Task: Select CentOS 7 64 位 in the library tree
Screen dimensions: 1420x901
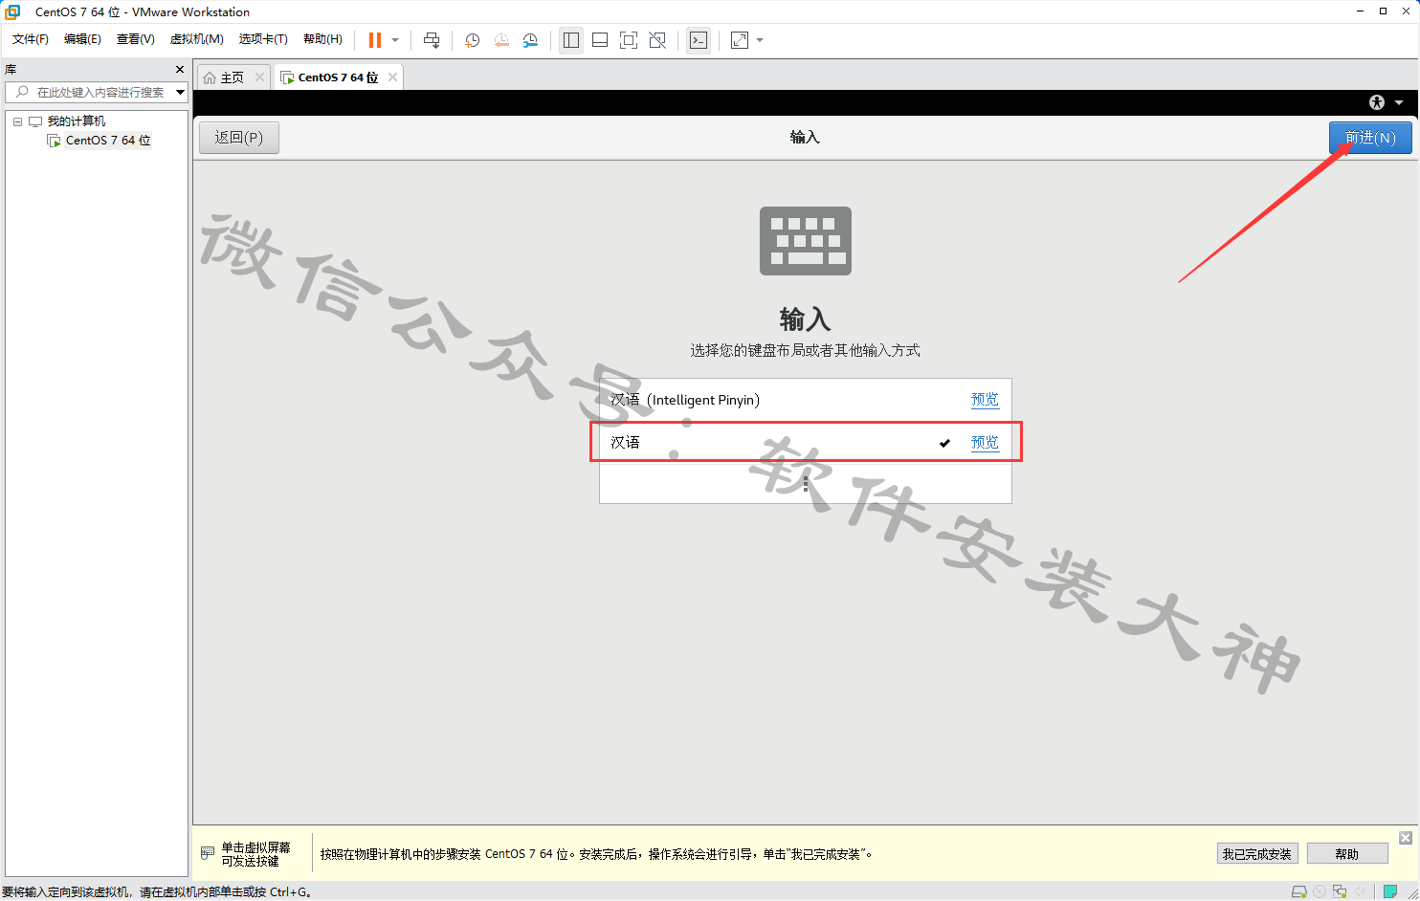Action: point(108,141)
